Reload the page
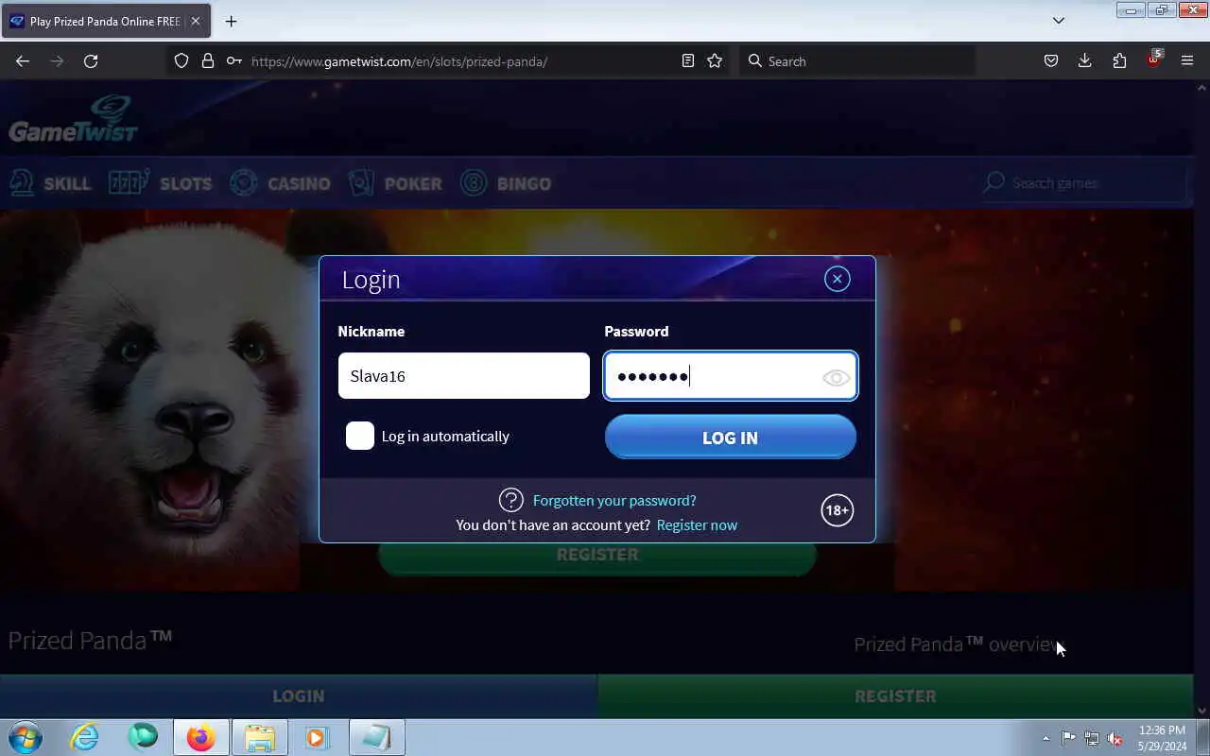Image resolution: width=1210 pixels, height=756 pixels. point(91,60)
